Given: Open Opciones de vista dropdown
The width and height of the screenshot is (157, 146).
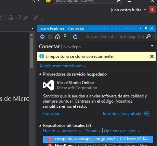Looking at the screenshot, I should pyautogui.click(x=122, y=131).
